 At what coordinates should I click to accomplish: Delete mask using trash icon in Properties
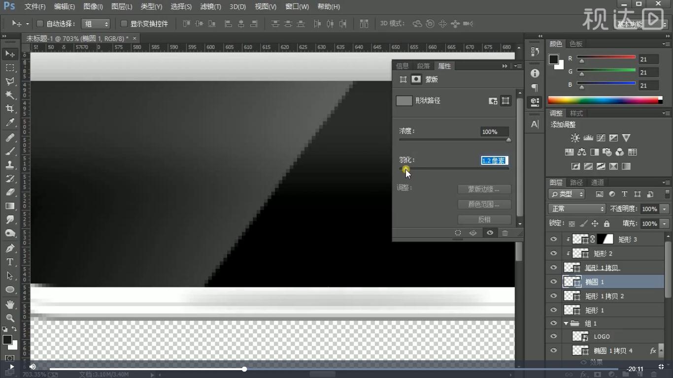505,233
